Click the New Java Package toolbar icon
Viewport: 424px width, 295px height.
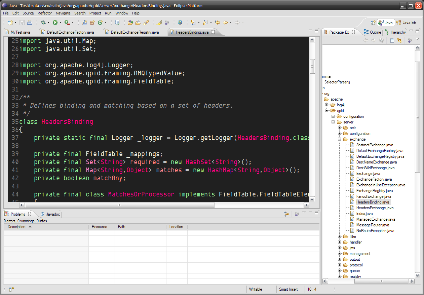(x=92, y=23)
